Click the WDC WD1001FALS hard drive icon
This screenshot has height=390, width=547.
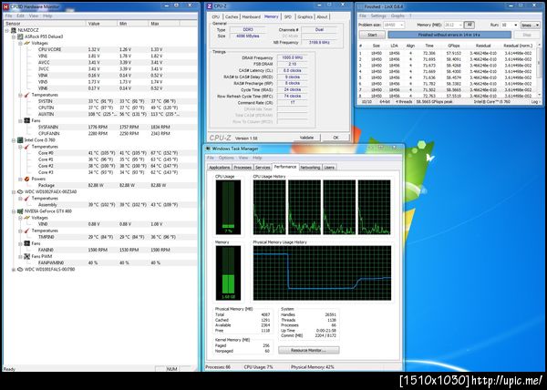click(x=20, y=270)
